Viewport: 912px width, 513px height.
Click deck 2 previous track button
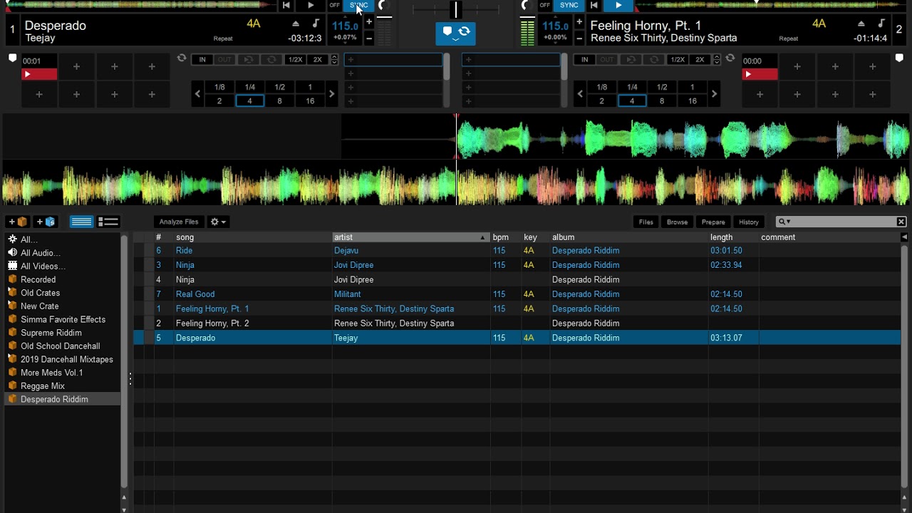click(594, 5)
